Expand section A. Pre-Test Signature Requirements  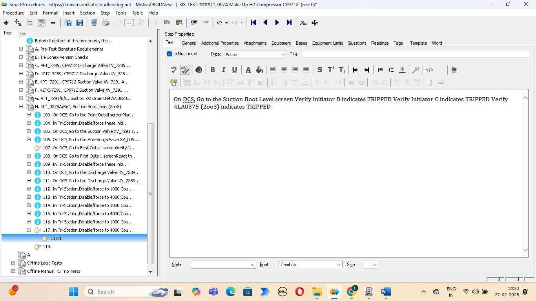[x=21, y=49]
